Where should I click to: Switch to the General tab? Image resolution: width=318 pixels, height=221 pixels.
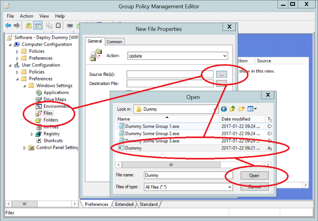pos(95,41)
